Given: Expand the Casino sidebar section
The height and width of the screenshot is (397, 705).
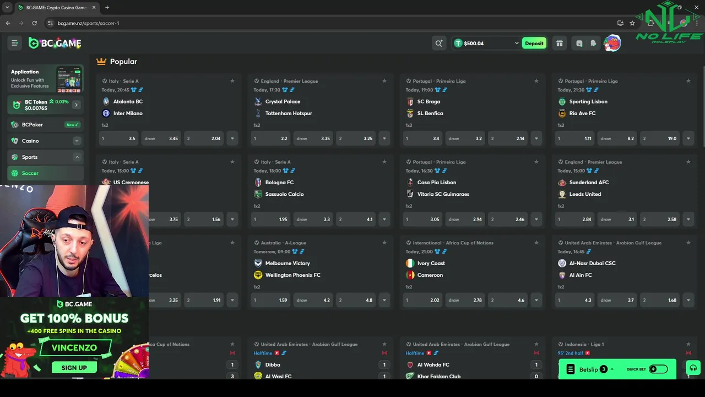Looking at the screenshot, I should (x=77, y=141).
